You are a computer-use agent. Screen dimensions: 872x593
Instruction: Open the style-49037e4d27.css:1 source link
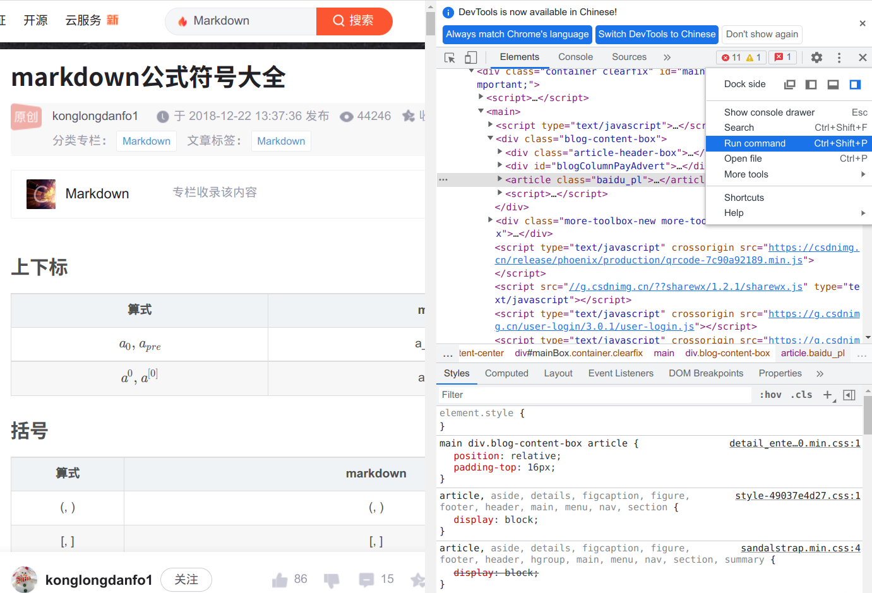[x=797, y=496]
